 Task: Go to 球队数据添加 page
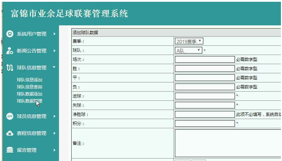pyautogui.click(x=29, y=94)
